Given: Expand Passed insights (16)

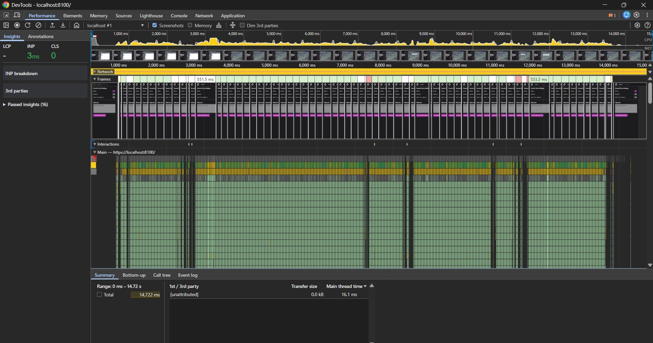Looking at the screenshot, I should [25, 104].
